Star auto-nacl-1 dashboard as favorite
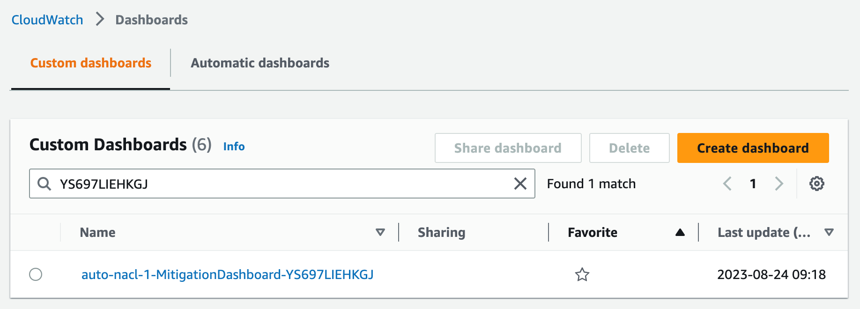The image size is (860, 309). [x=582, y=275]
